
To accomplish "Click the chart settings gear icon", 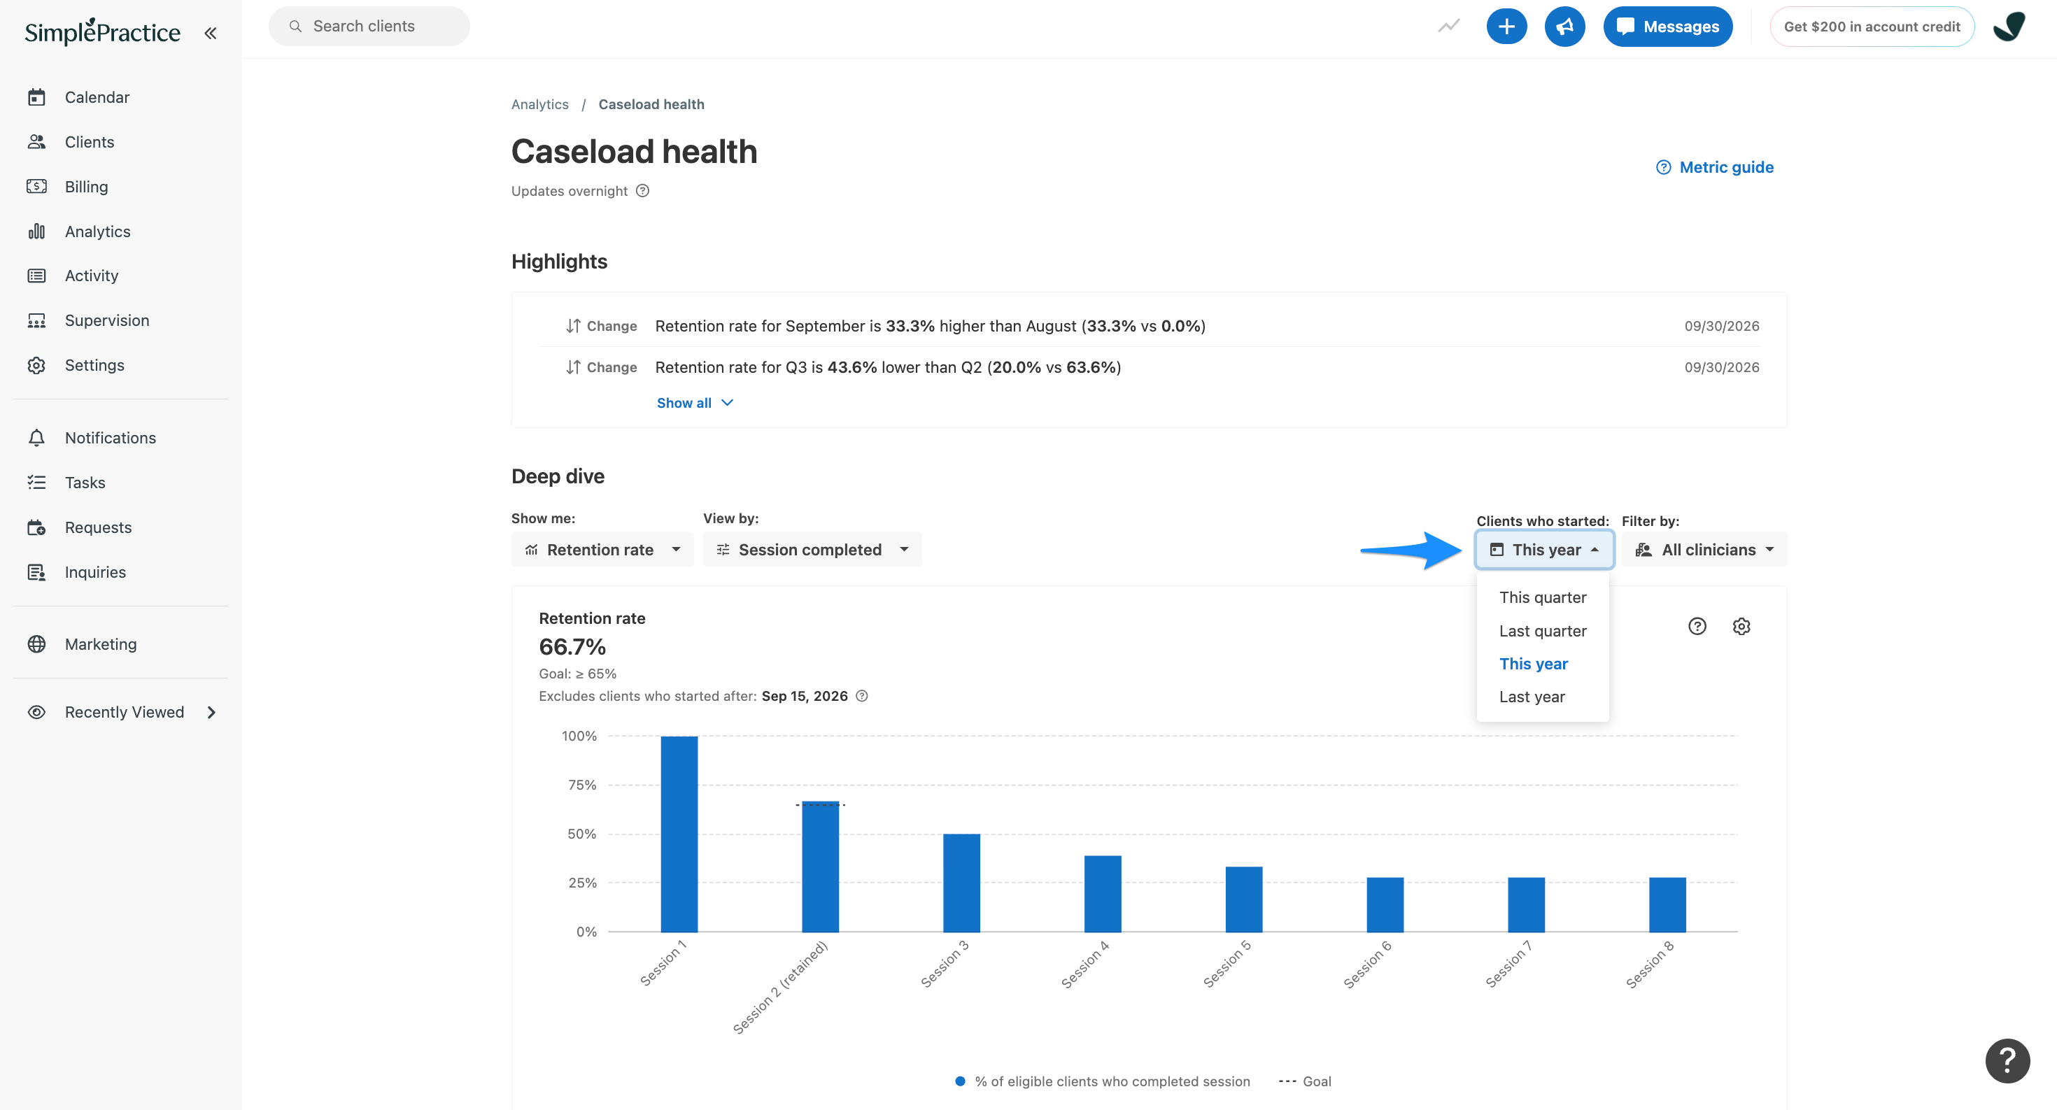I will (x=1741, y=627).
